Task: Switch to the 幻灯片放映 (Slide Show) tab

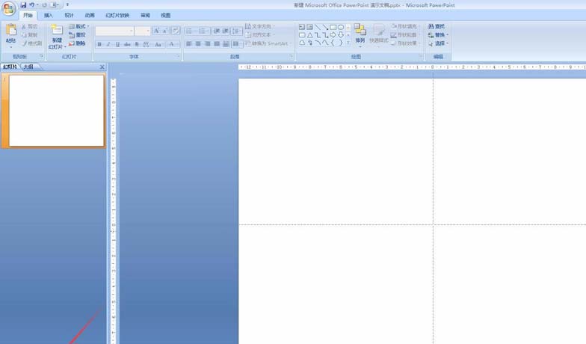Action: (x=117, y=15)
